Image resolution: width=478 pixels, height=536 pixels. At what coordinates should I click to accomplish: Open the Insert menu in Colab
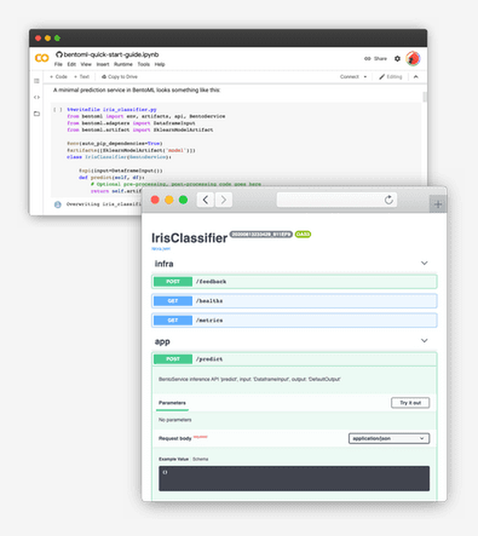click(x=102, y=64)
